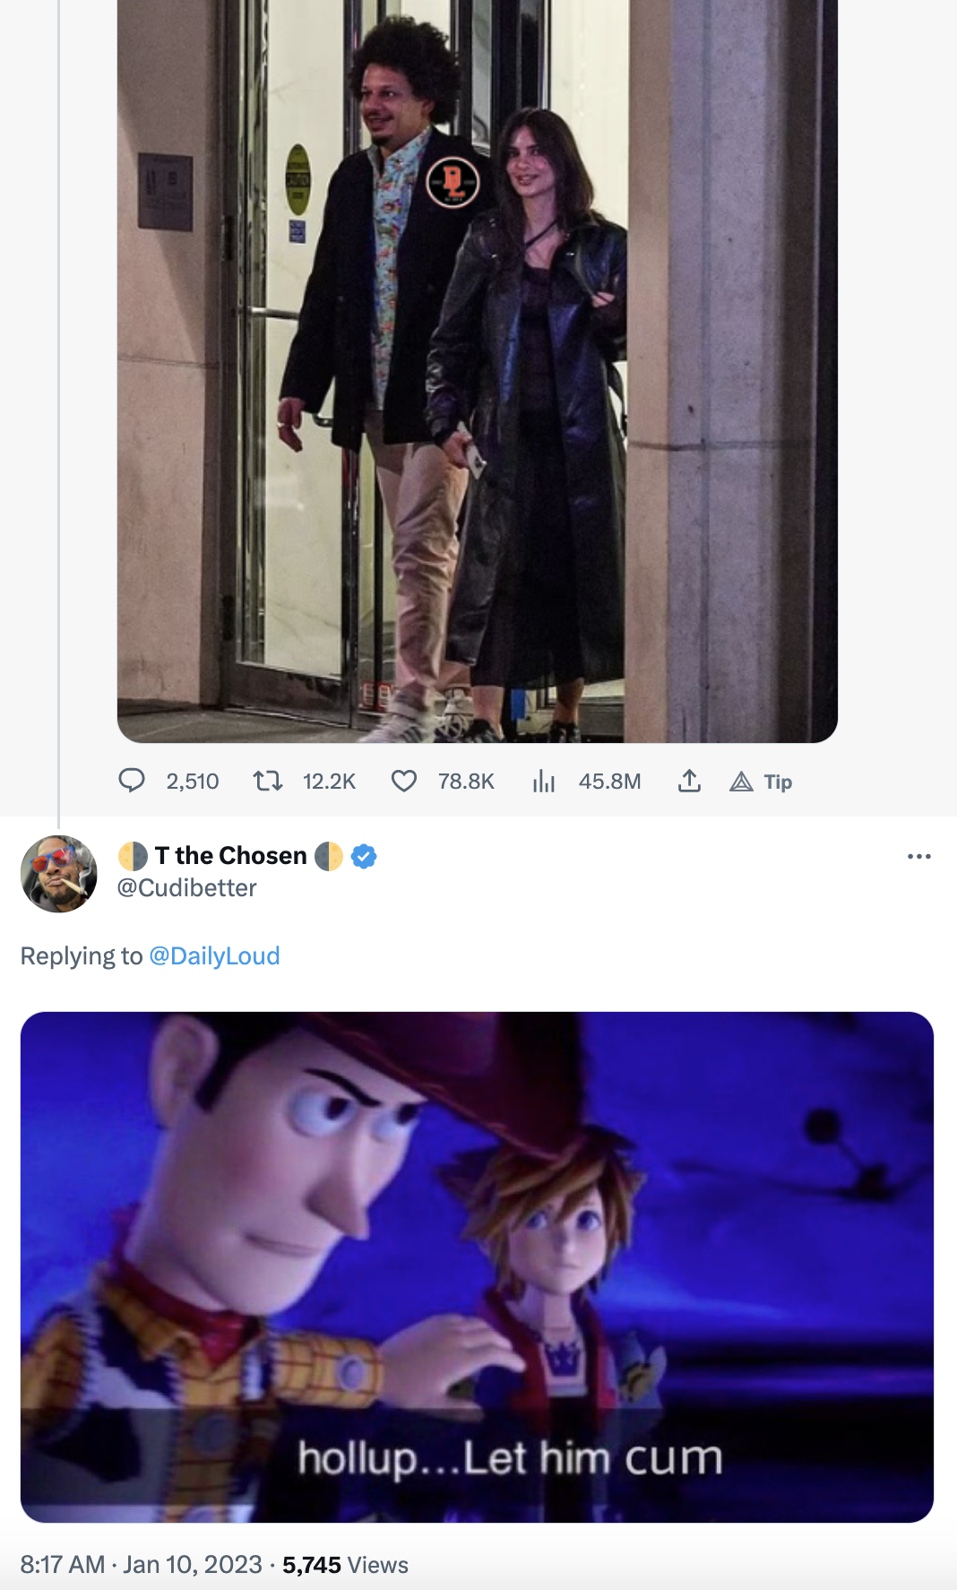Image resolution: width=957 pixels, height=1590 pixels.
Task: Click the share upload arrow icon
Action: click(689, 781)
